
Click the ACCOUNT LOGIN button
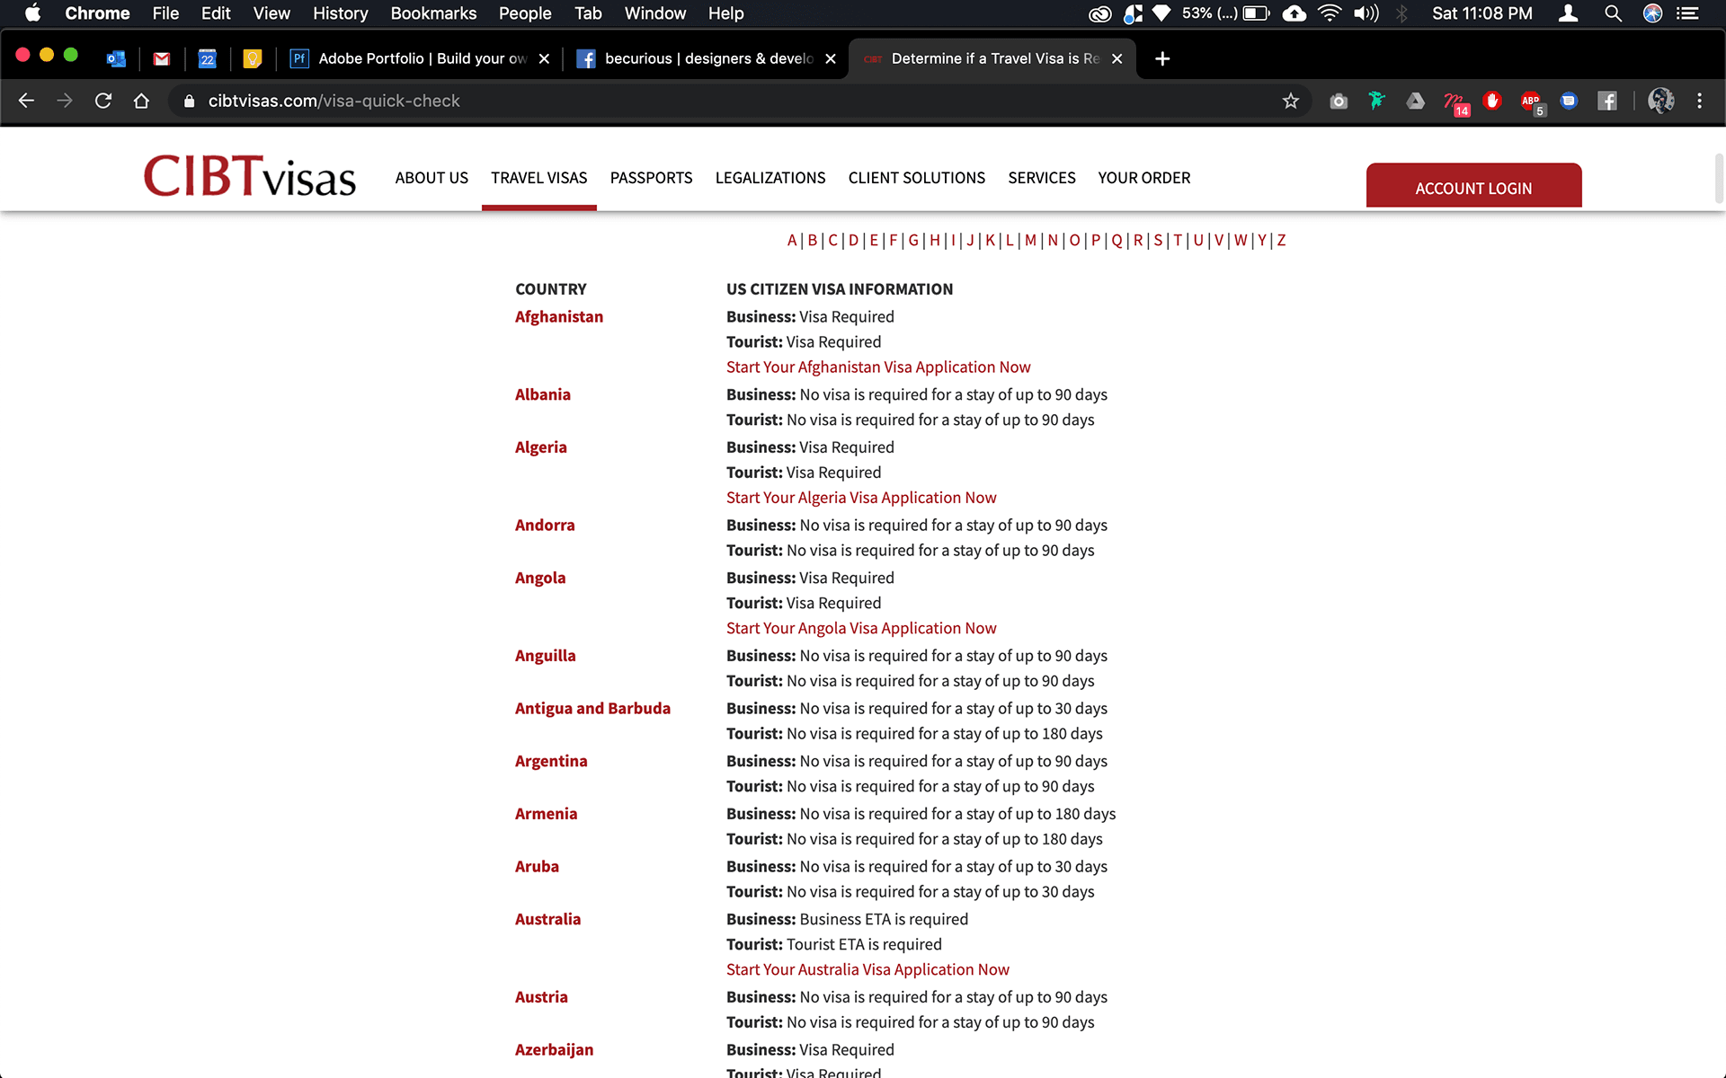click(1473, 187)
